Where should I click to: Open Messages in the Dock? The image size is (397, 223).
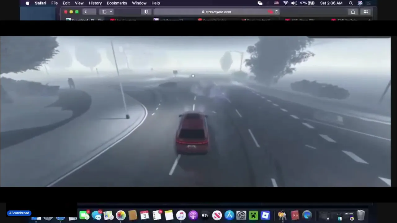[x=96, y=215]
